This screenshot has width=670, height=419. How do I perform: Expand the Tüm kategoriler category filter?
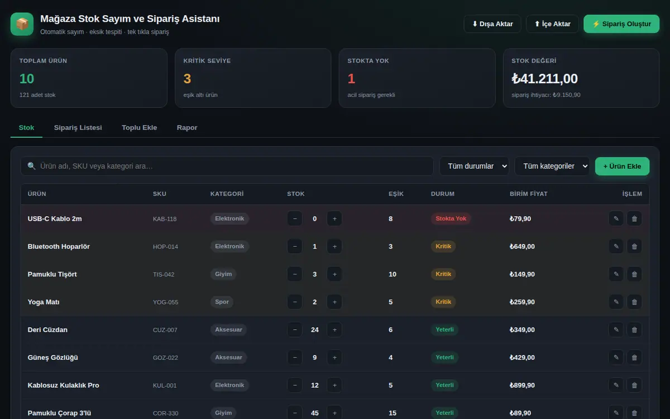552,166
